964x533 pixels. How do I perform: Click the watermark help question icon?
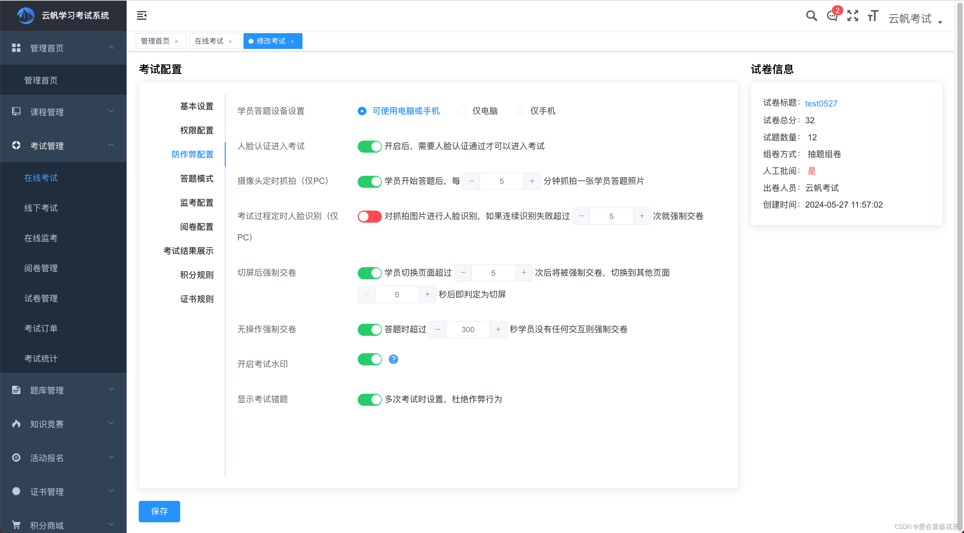393,359
